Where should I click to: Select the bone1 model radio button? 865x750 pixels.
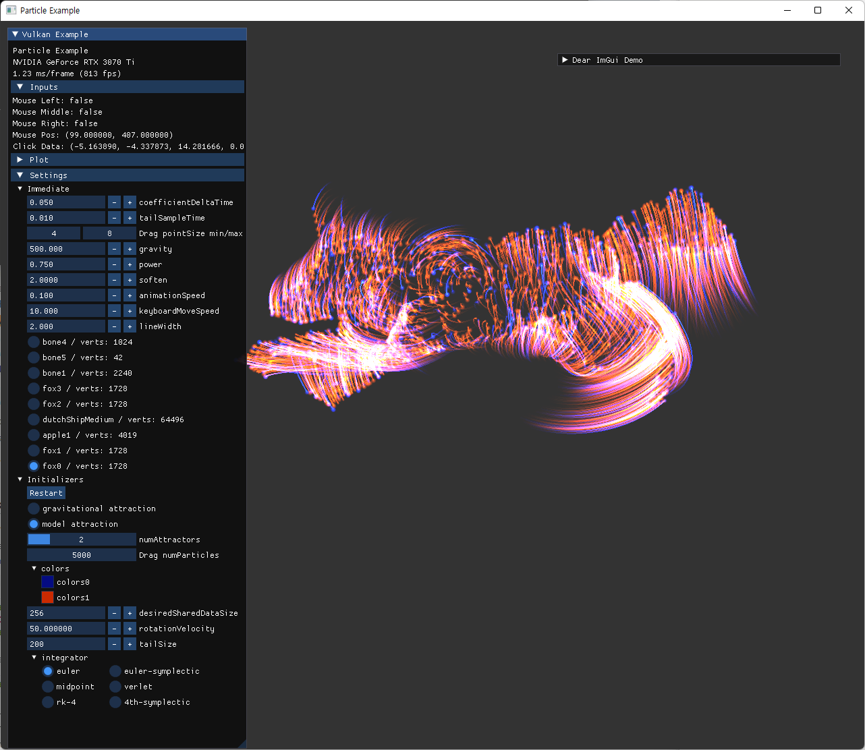point(34,373)
